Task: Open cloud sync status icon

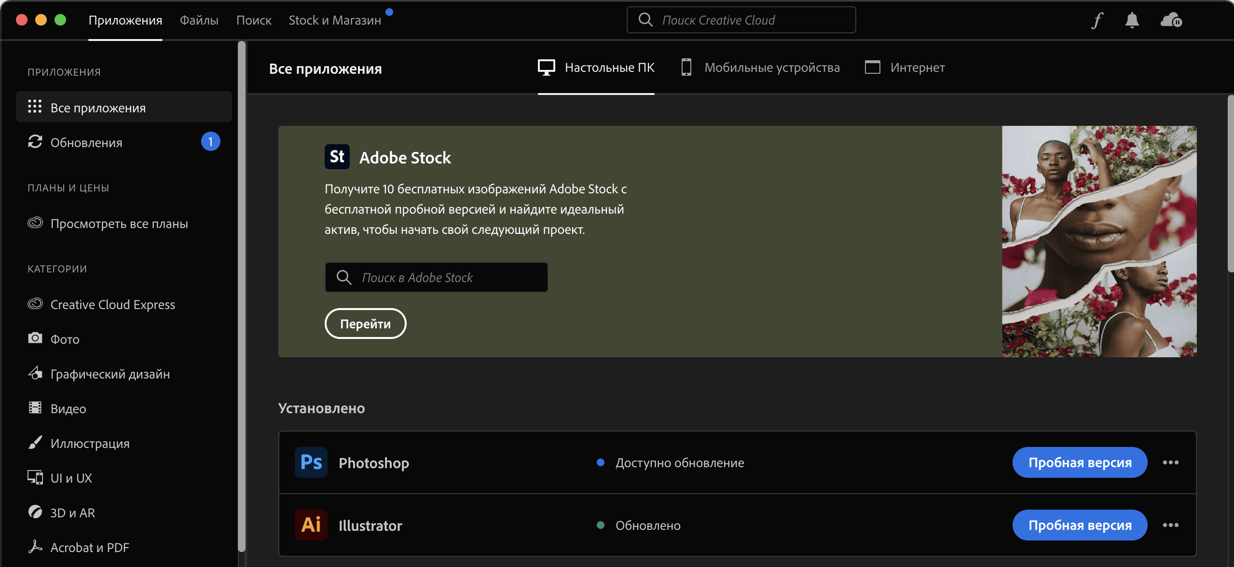Action: pos(1171,20)
